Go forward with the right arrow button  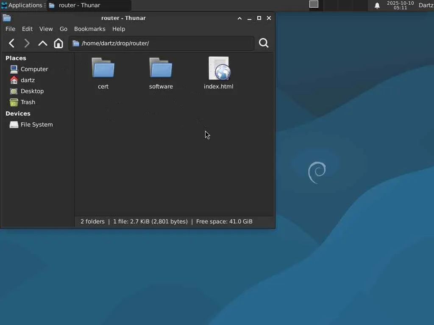27,44
